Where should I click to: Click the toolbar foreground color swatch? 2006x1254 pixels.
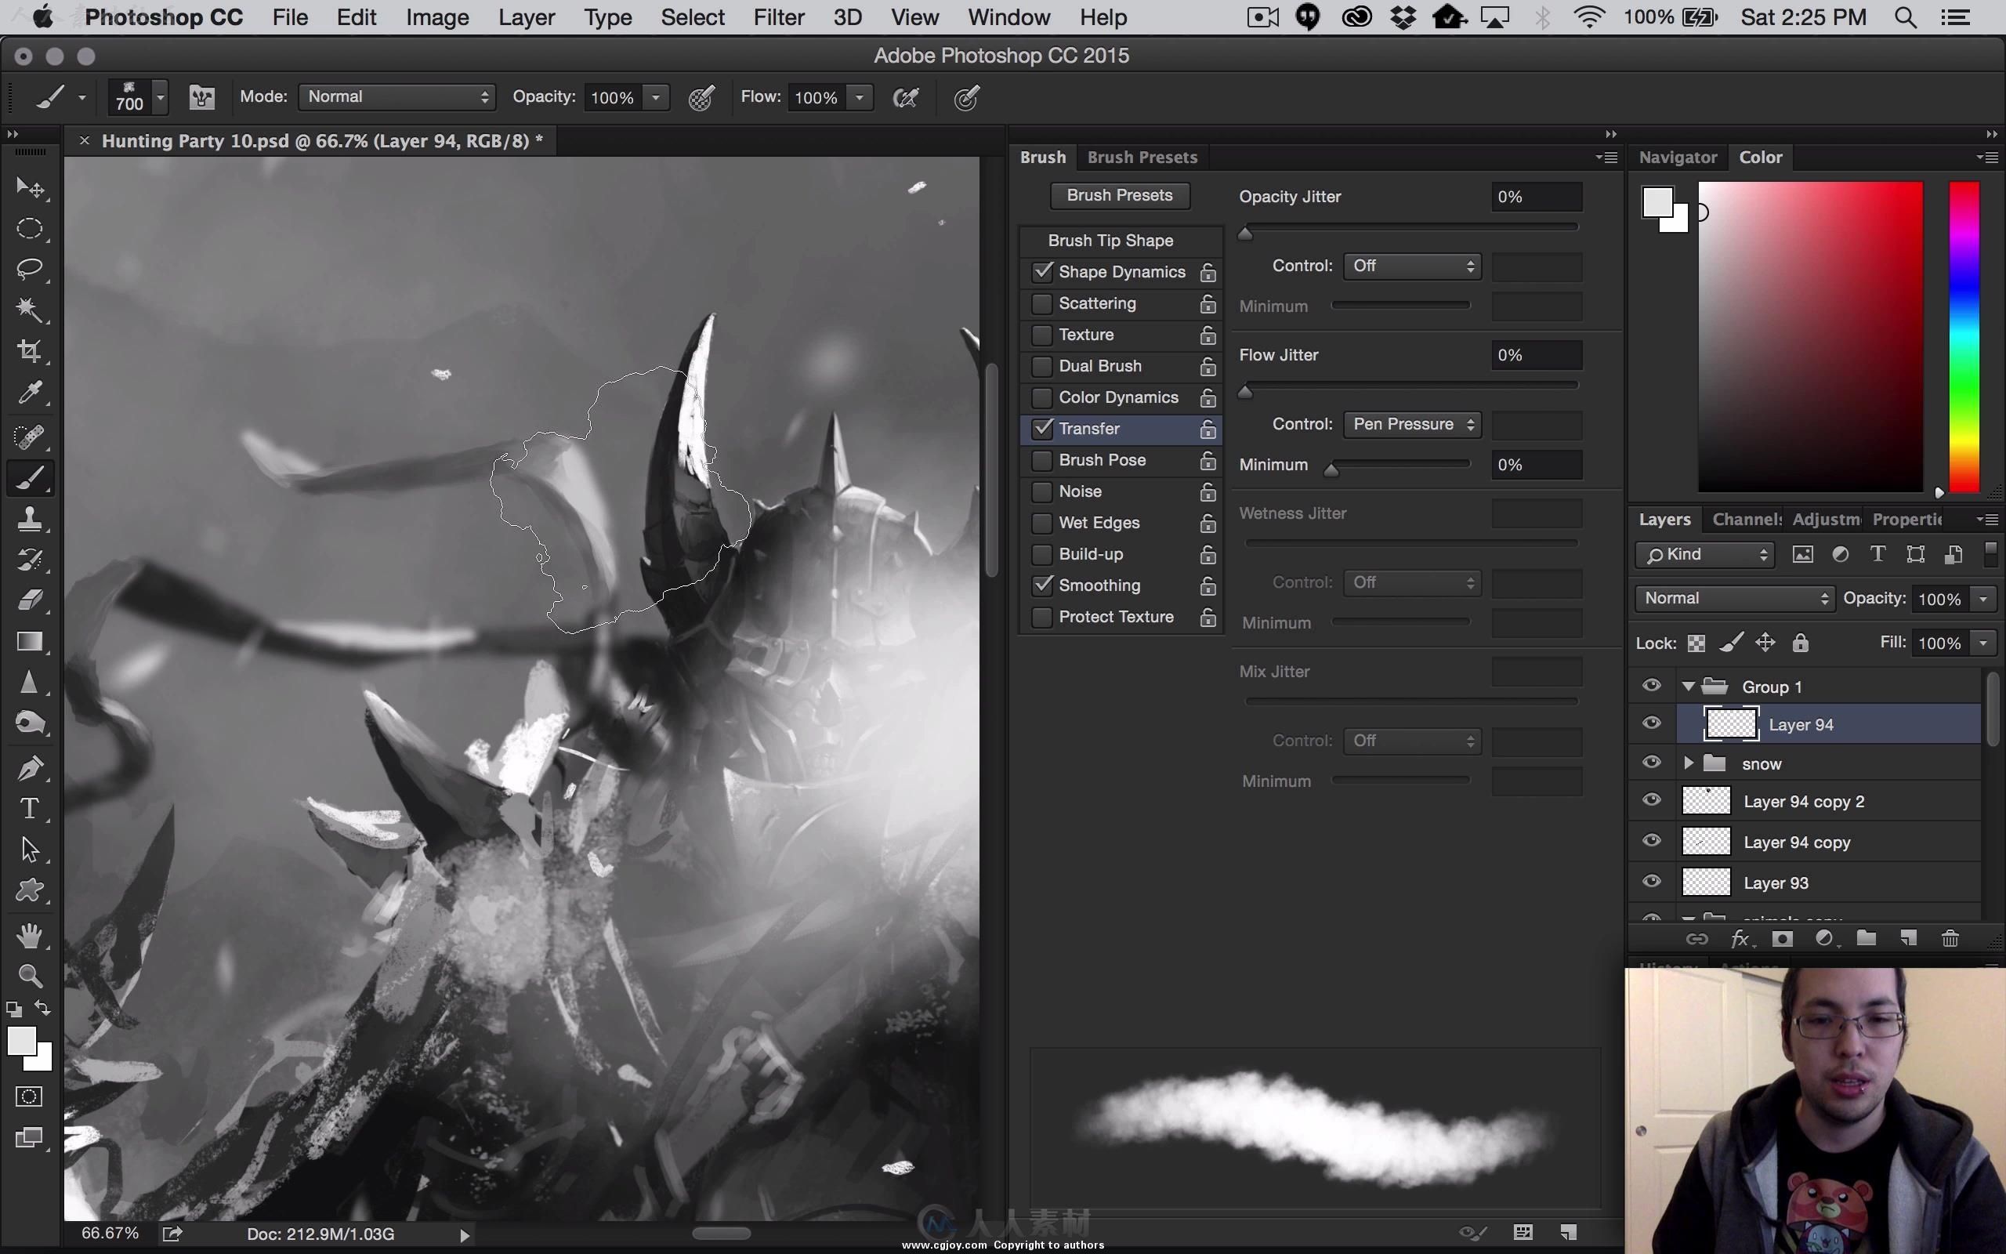[x=22, y=1040]
